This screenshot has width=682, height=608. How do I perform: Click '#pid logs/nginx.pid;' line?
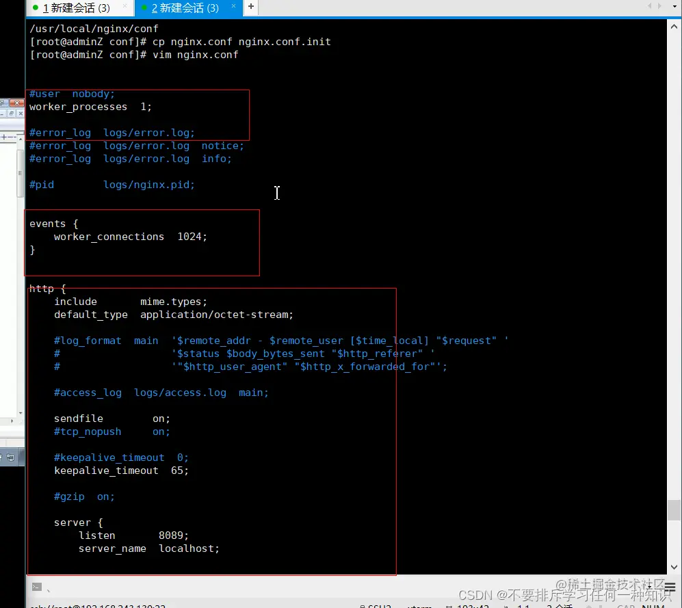[x=112, y=185]
